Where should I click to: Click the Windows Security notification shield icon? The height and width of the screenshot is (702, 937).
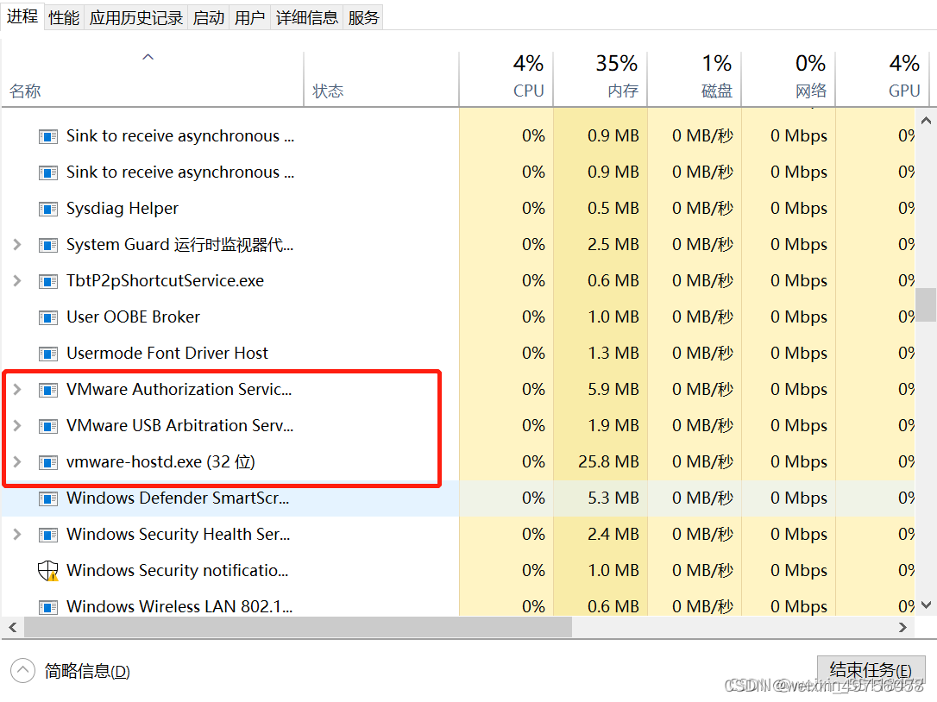pyautogui.click(x=47, y=571)
